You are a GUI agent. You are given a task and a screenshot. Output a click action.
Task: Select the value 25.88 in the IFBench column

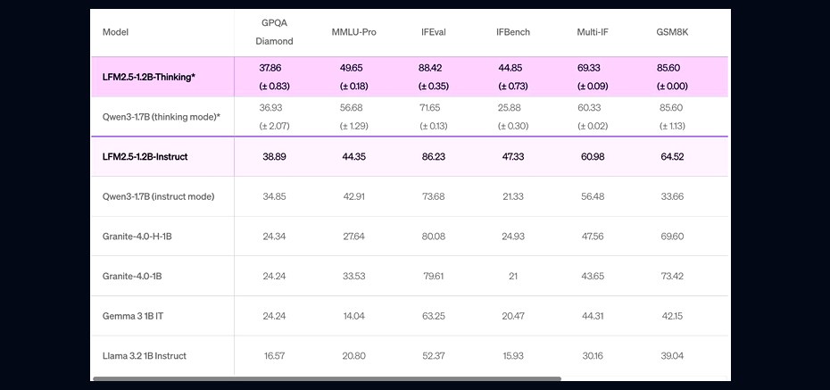point(510,108)
